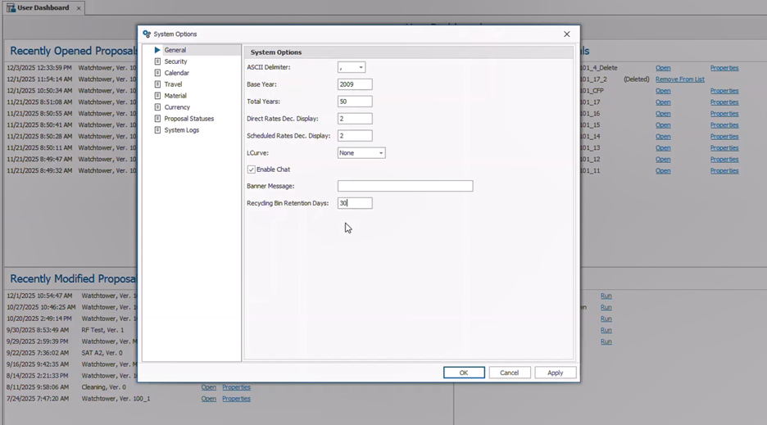Image resolution: width=767 pixels, height=425 pixels.
Task: Click the Apply button
Action: click(x=555, y=373)
